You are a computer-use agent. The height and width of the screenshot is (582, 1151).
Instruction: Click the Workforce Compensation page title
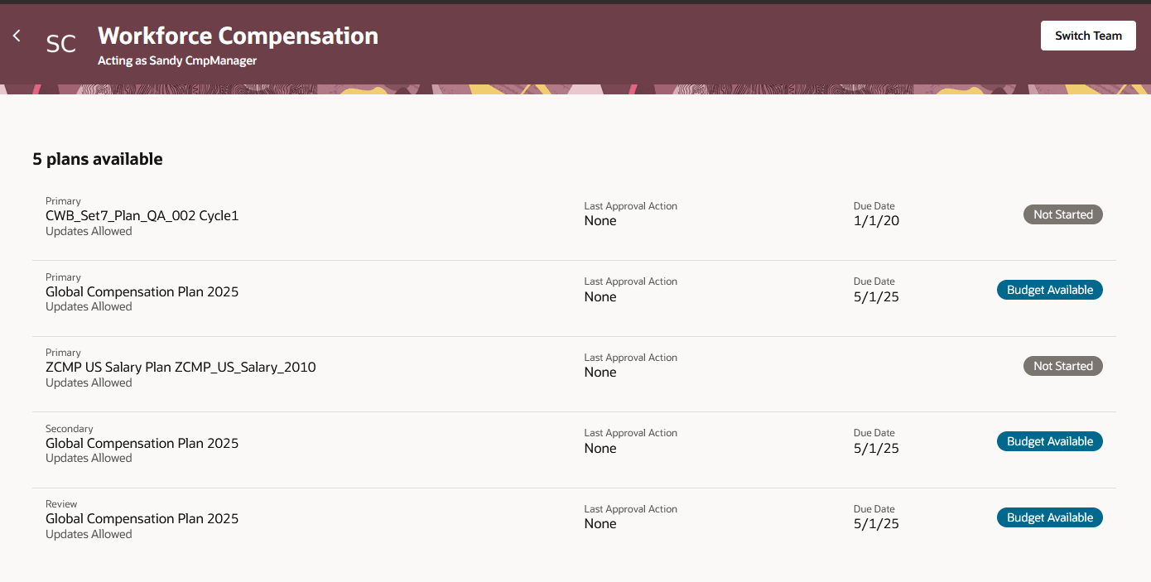[x=238, y=36]
